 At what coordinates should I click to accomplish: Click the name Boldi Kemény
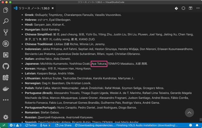point(50,29)
